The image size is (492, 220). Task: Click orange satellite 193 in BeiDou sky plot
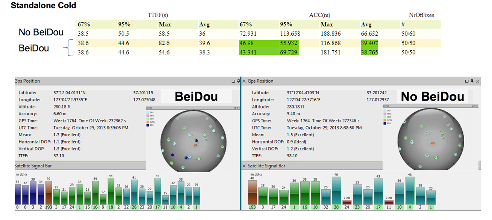pyautogui.click(x=195, y=144)
